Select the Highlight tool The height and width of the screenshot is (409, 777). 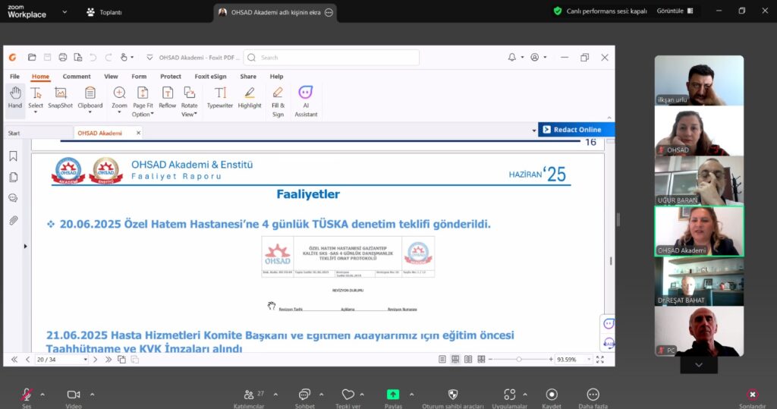(x=249, y=98)
